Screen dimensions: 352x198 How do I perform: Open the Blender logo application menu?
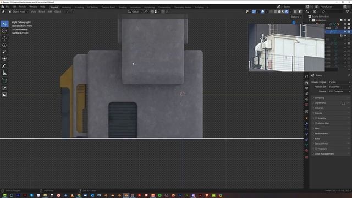click(x=3, y=7)
